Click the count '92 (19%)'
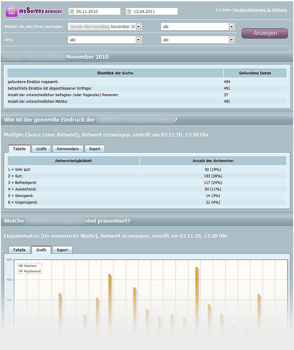The height and width of the screenshot is (350, 294). pyautogui.click(x=213, y=169)
